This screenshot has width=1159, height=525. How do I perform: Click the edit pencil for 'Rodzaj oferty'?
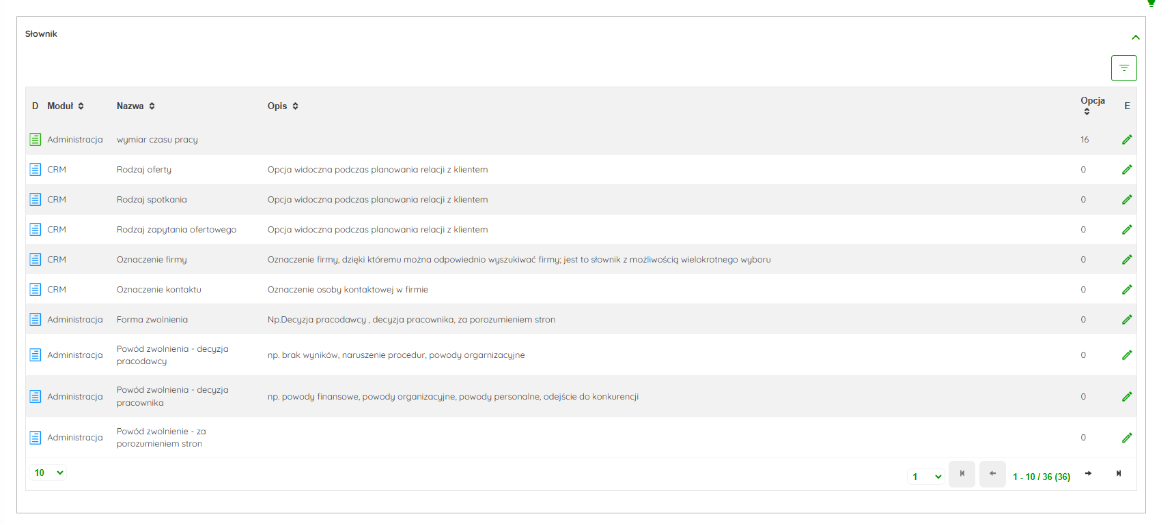click(1127, 170)
